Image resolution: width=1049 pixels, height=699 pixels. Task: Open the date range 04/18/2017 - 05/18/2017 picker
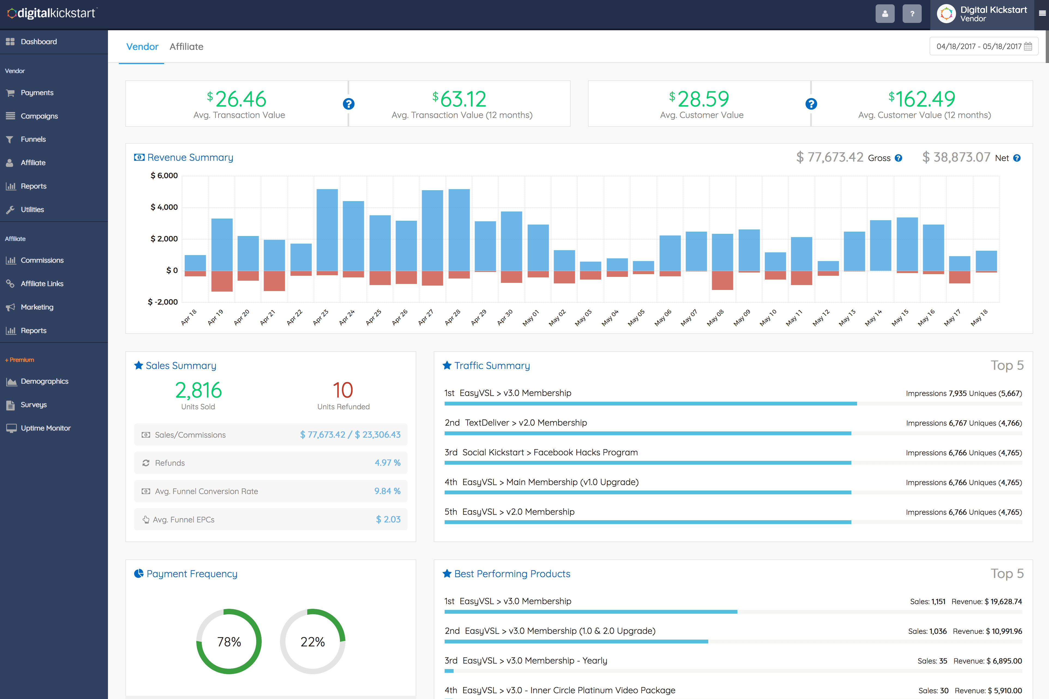coord(979,46)
